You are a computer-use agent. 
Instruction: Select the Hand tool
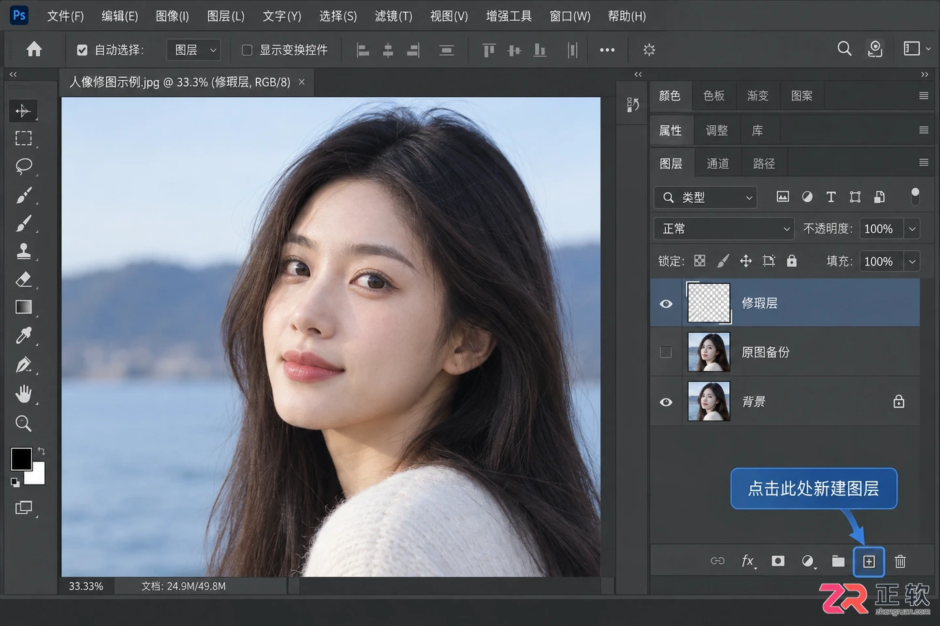point(23,394)
